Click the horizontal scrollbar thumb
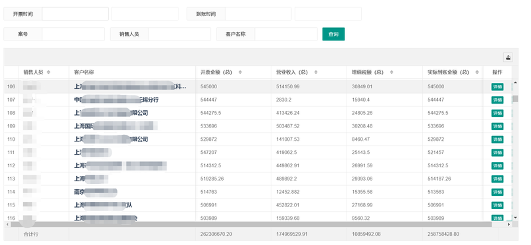The height and width of the screenshot is (245, 531). pos(251,224)
